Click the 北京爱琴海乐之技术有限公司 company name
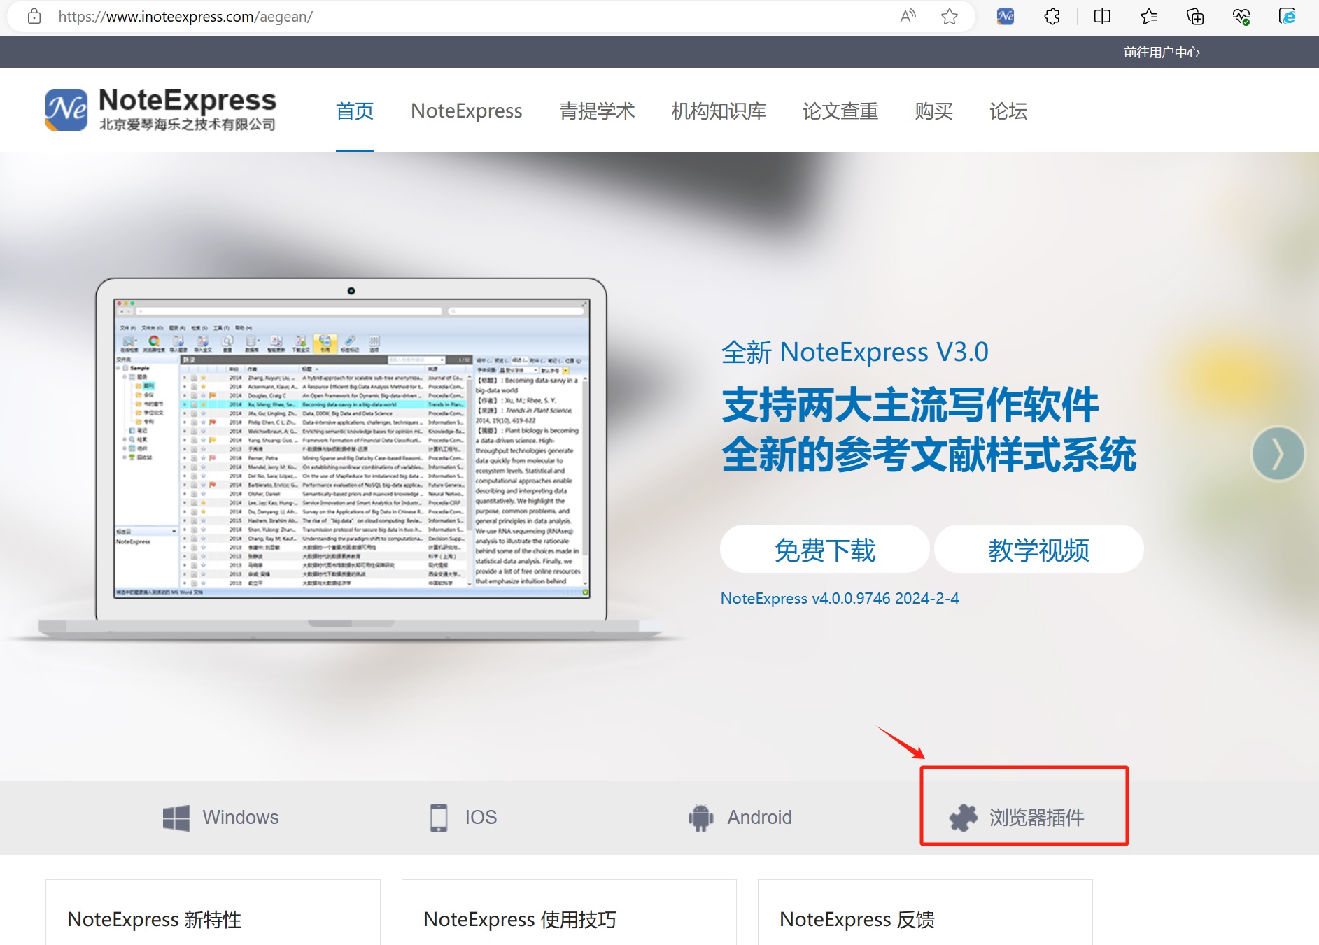Viewport: 1319px width, 945px height. coord(188,125)
